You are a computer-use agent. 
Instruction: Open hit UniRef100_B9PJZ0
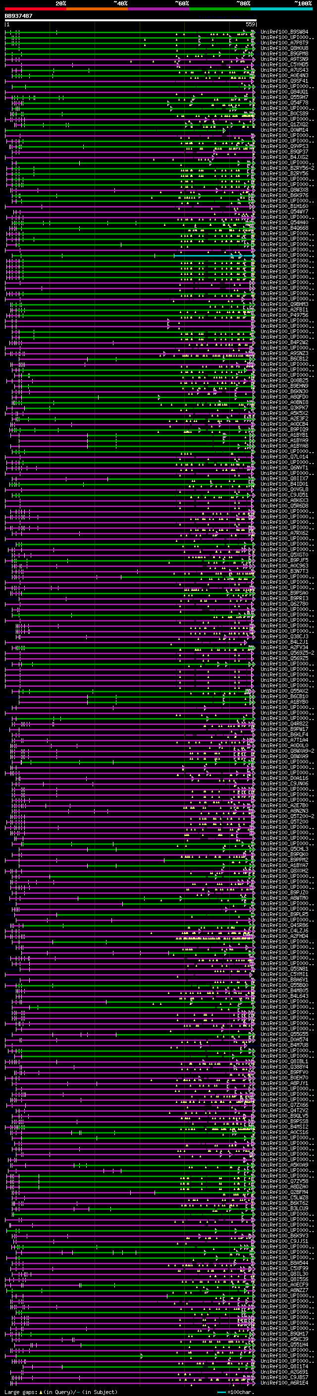point(284,892)
